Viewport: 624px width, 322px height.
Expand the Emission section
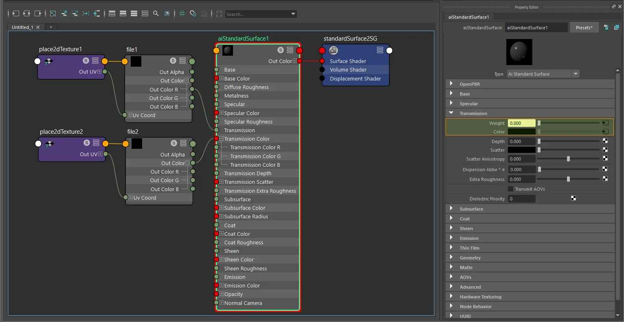click(x=530, y=238)
